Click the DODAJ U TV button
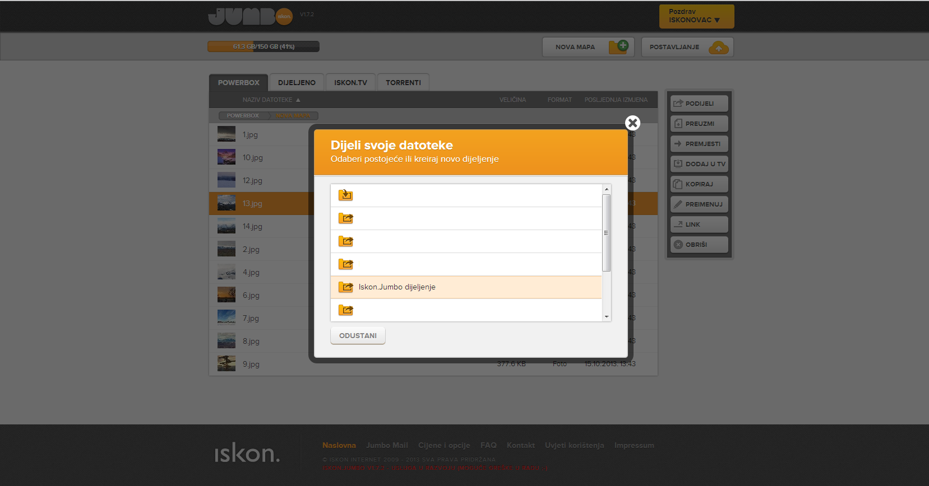Viewport: 929px width, 486px height. point(699,164)
